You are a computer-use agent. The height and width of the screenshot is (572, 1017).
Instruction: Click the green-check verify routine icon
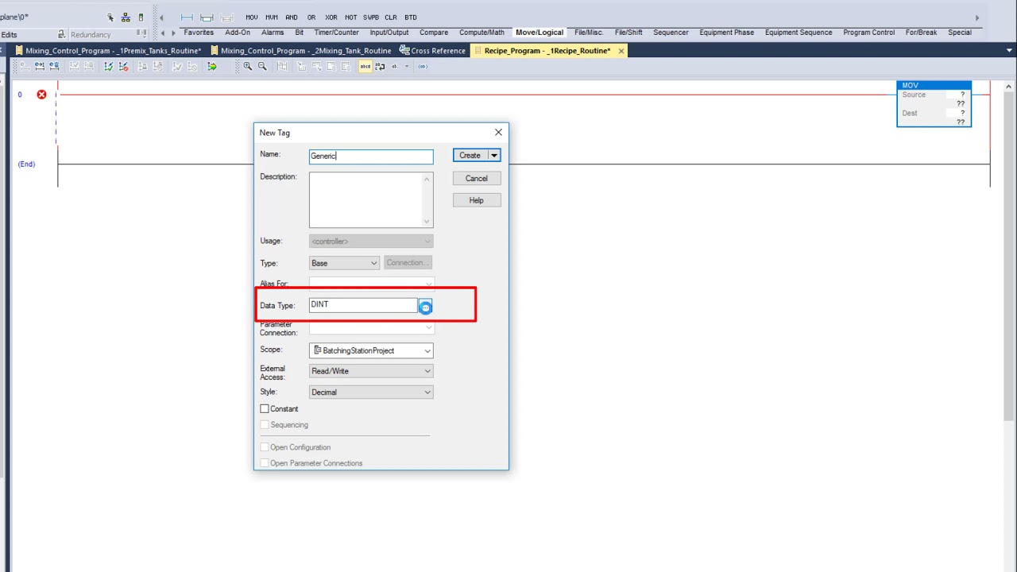108,67
